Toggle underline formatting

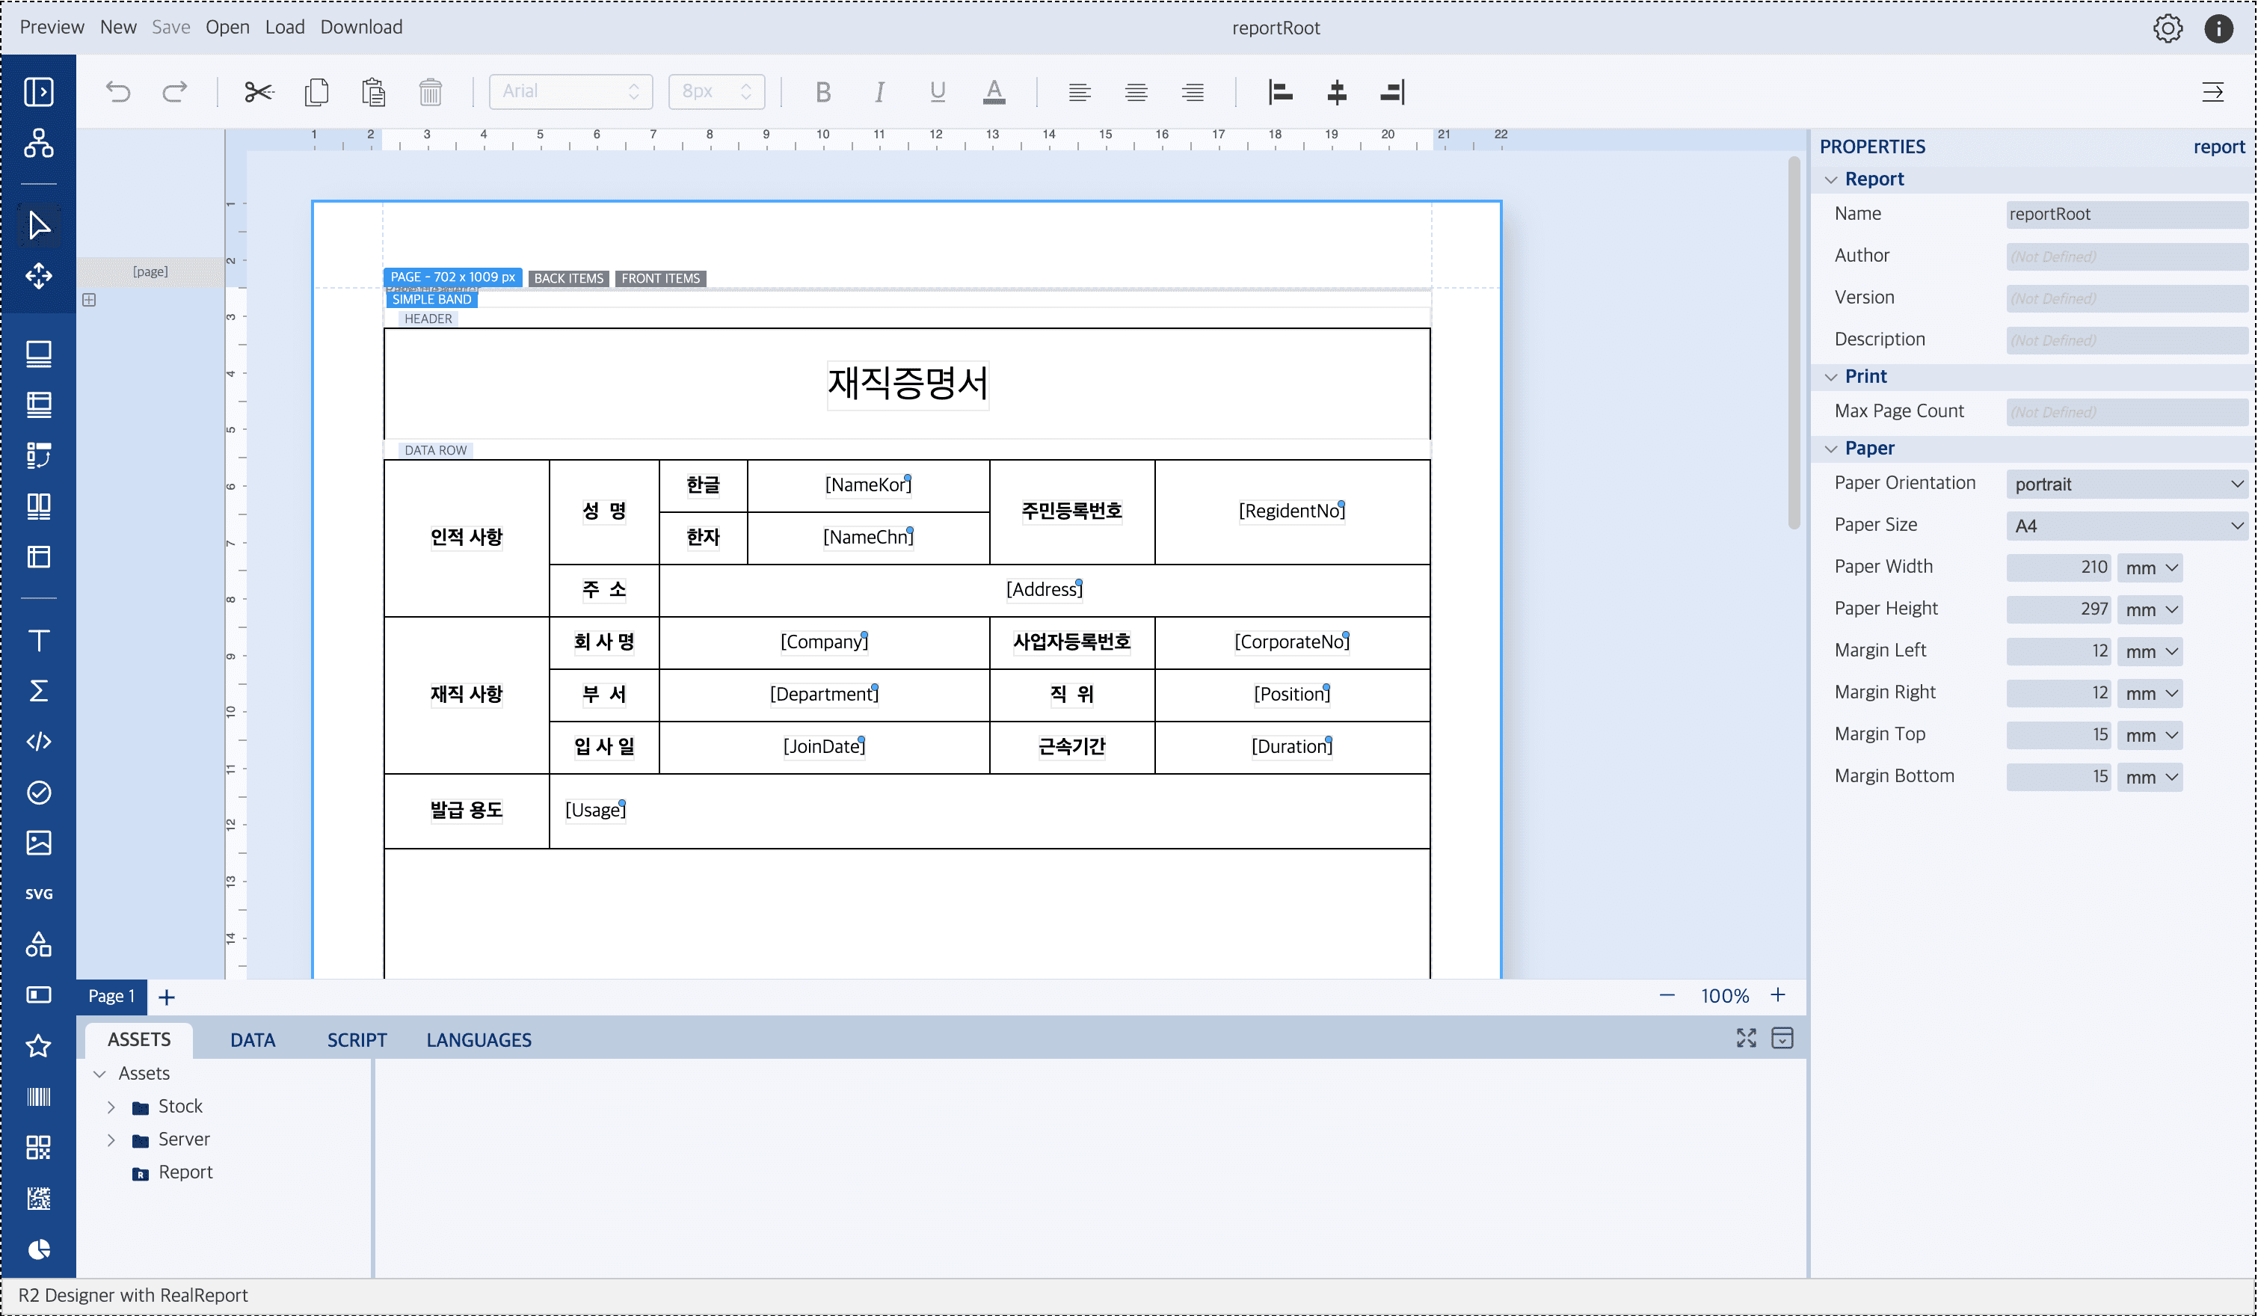(938, 91)
